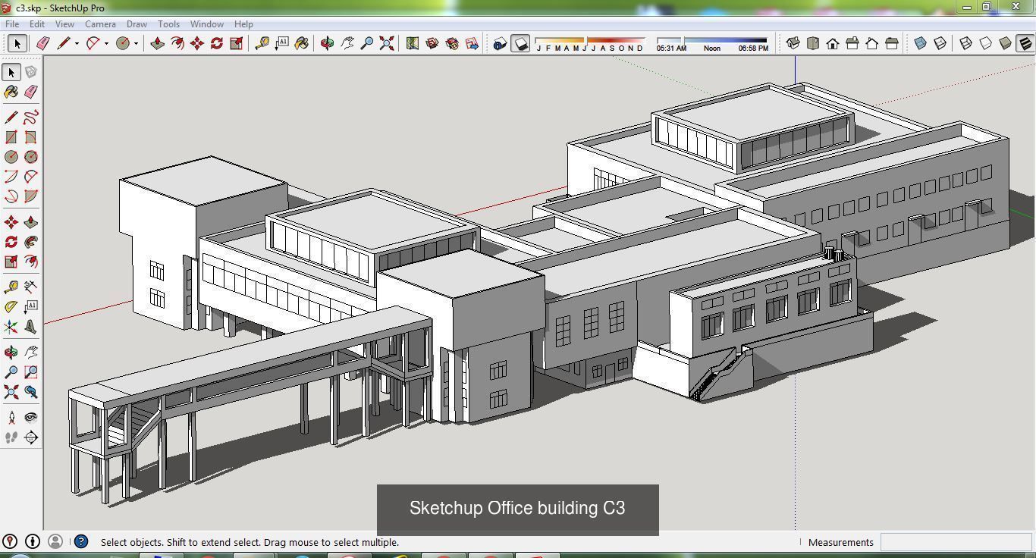
Task: Click the geo-location status bar icon
Action: [x=10, y=541]
